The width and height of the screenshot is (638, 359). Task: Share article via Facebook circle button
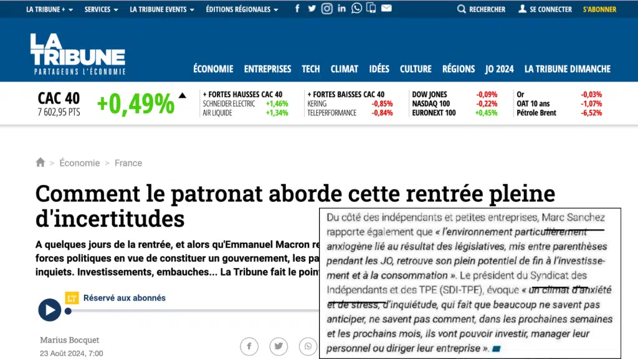coord(249,346)
